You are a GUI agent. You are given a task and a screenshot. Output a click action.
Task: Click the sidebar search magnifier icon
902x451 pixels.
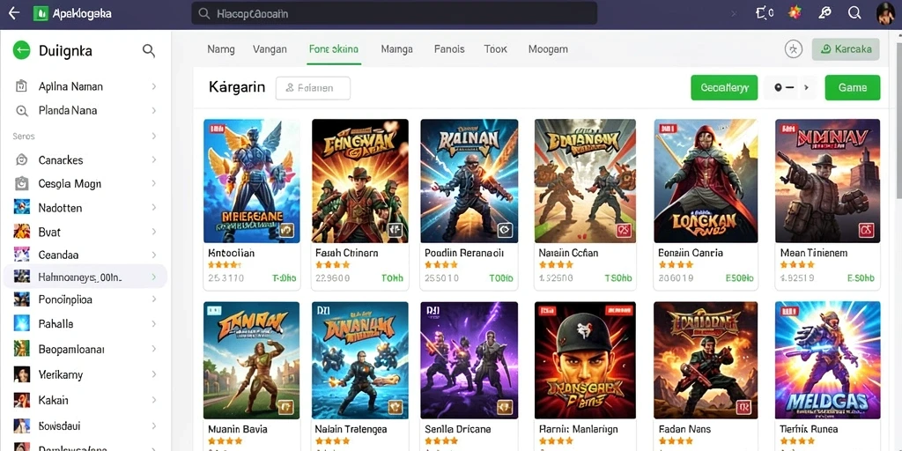[148, 50]
